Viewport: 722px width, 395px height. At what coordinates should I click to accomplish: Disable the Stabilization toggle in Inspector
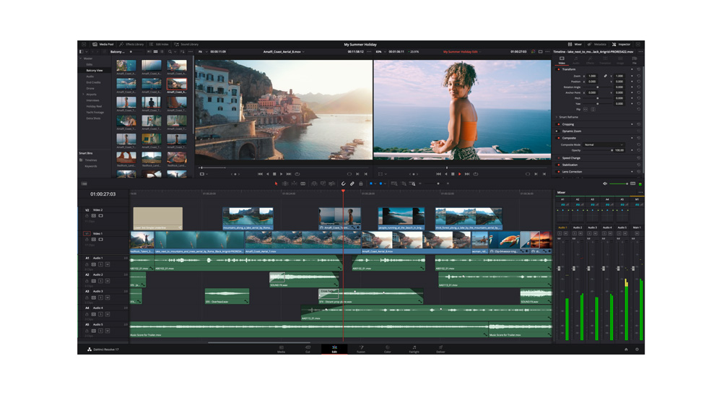pyautogui.click(x=558, y=165)
